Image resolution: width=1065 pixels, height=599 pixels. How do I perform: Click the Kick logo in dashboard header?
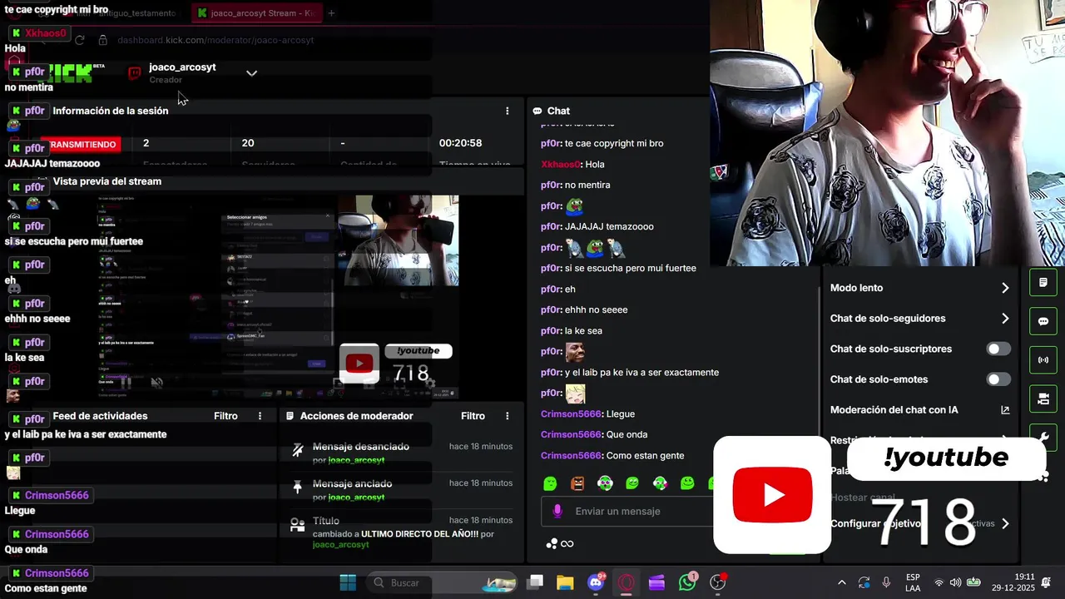click(x=71, y=73)
